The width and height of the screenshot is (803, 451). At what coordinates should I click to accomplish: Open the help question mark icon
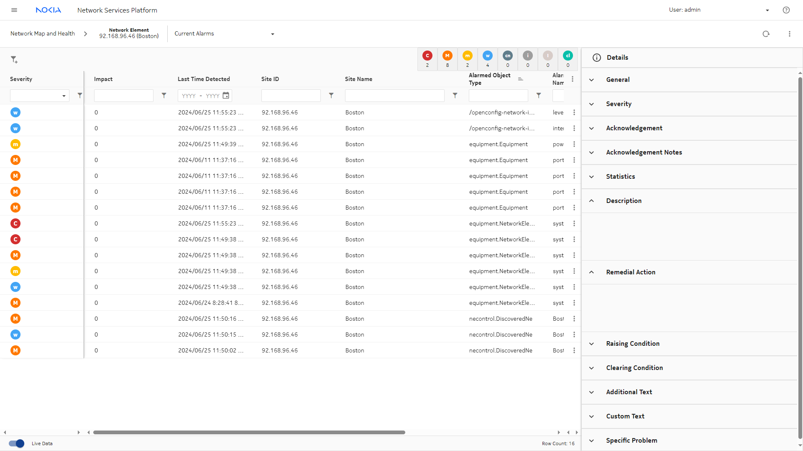(786, 10)
